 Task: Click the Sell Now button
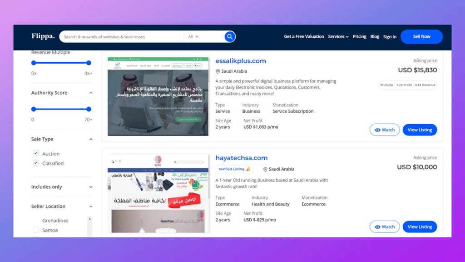pyautogui.click(x=421, y=36)
